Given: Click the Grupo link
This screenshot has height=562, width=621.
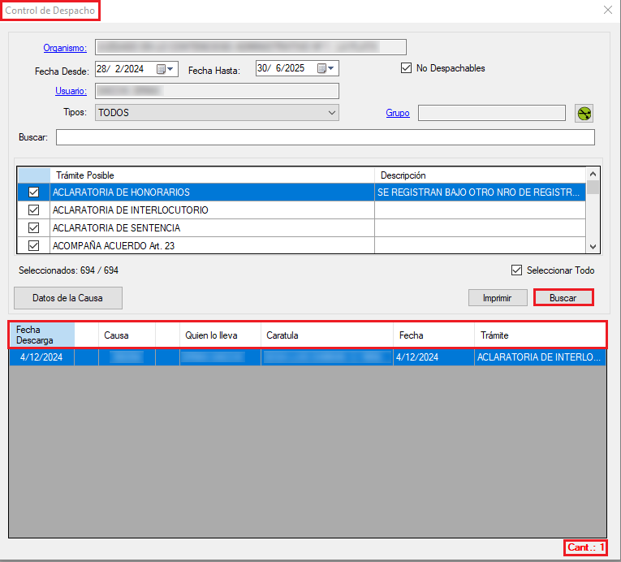Looking at the screenshot, I should coord(397,114).
